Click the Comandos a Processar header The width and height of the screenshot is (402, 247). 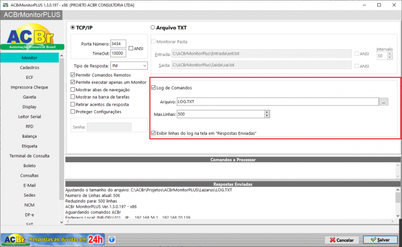(x=233, y=160)
